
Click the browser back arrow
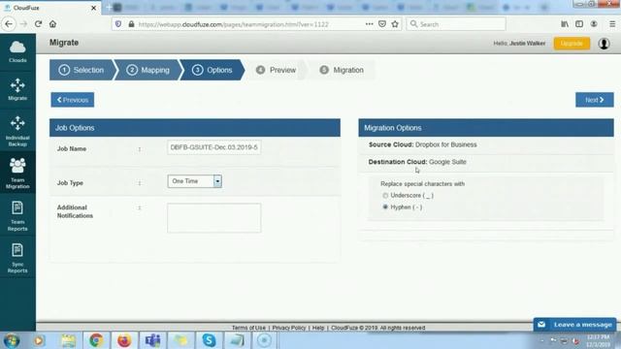coord(9,24)
